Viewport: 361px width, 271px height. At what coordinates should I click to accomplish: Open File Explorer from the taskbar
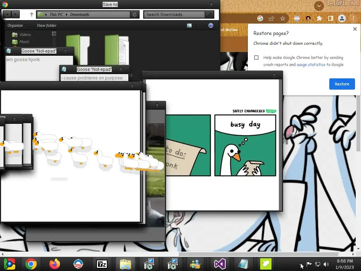(x=125, y=264)
